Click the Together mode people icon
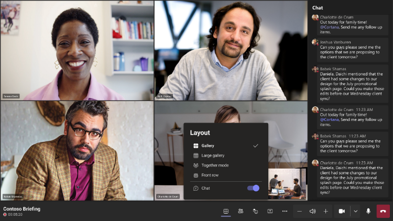The image size is (393, 221). pos(196,165)
